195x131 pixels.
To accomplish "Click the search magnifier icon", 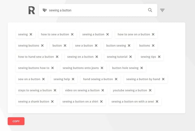I will [x=150, y=10].
